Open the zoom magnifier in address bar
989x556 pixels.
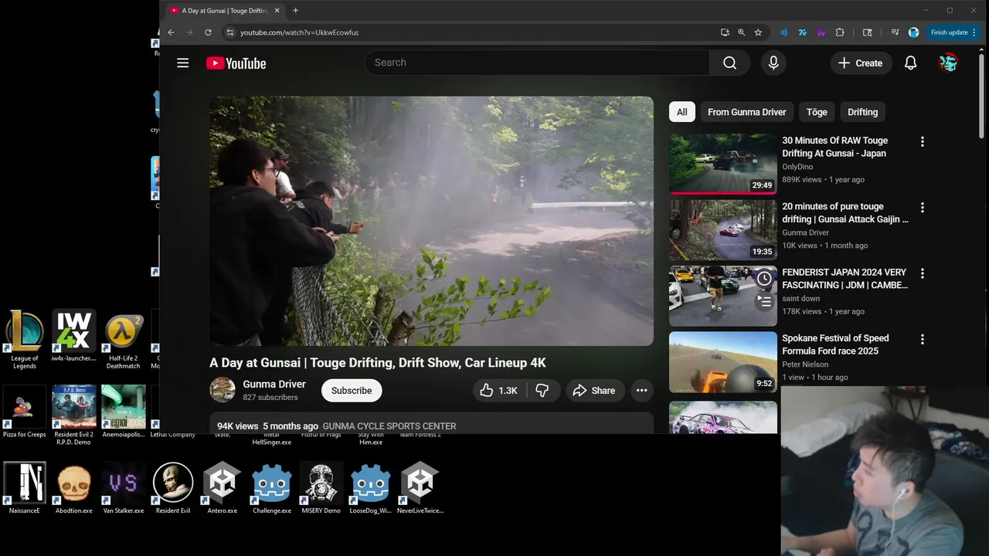point(742,32)
